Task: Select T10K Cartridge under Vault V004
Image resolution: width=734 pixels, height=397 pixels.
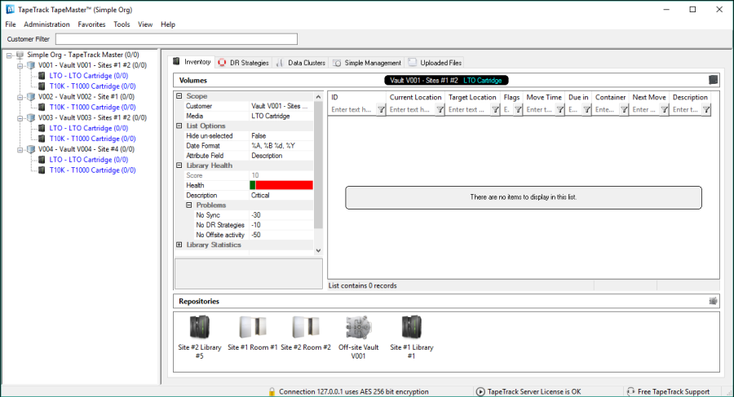Action: click(x=92, y=170)
